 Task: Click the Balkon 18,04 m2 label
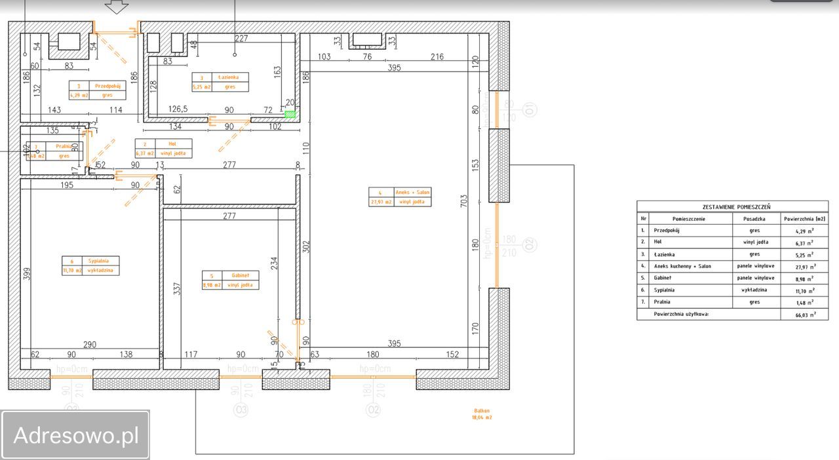coord(481,413)
